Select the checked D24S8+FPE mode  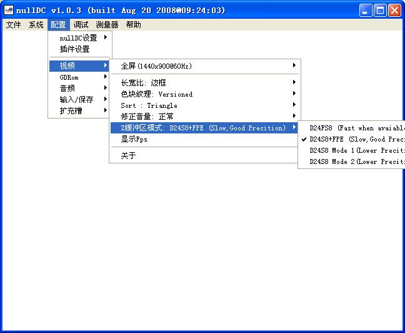pos(352,139)
